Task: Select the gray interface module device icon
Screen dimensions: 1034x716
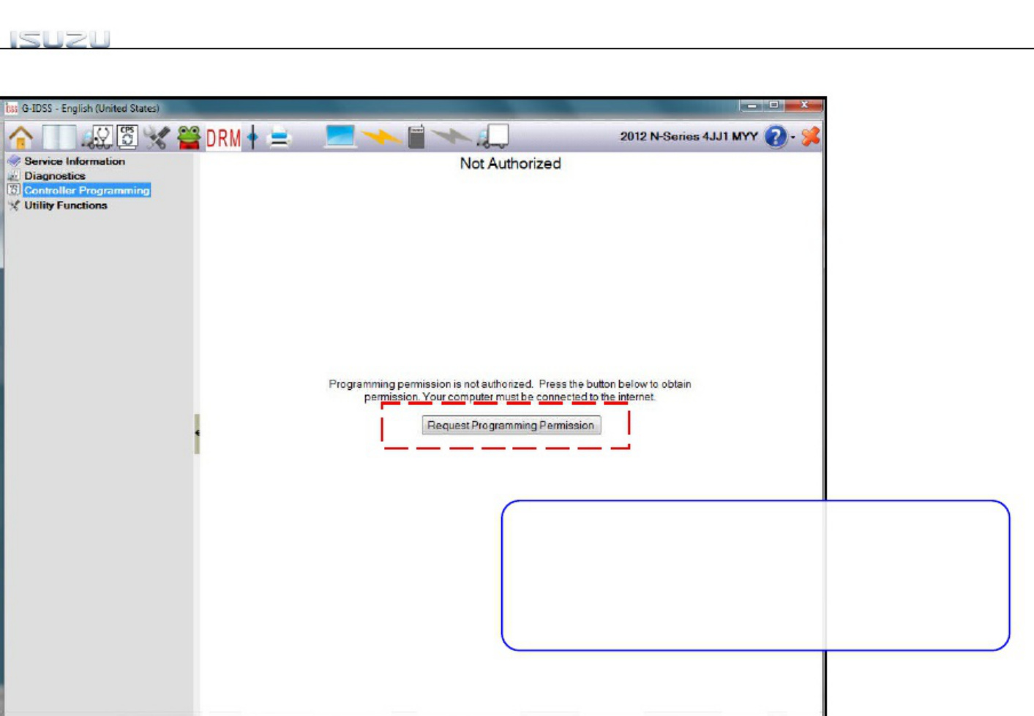Action: 416,137
